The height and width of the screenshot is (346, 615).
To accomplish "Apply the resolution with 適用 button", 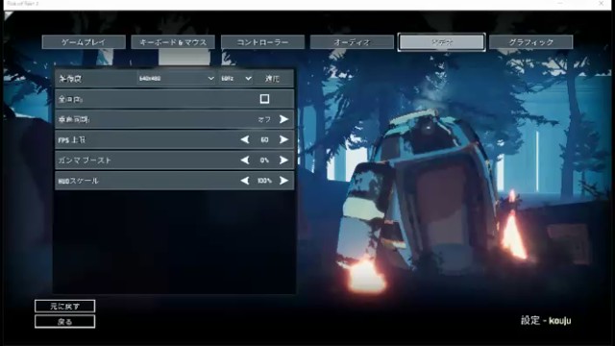I will 272,79.
